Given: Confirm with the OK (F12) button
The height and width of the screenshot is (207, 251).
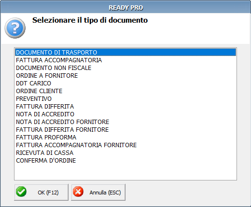Looking at the screenshot, I should pos(41,193).
